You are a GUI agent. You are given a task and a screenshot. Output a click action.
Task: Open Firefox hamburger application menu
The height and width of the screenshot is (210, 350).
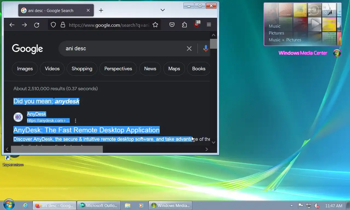(x=209, y=25)
